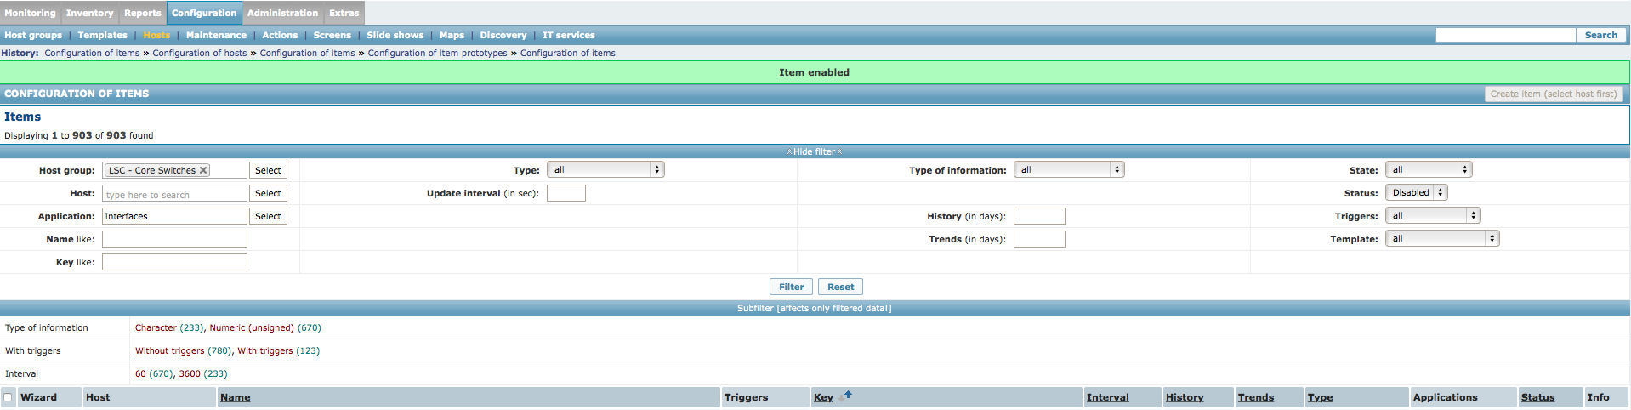Open the Reports tab

tap(142, 13)
